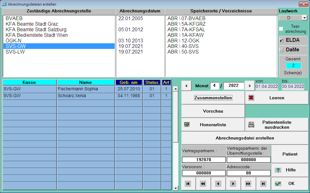Click directory ABR \ 50-SVS
The height and width of the screenshot is (193, 310).
click(x=183, y=52)
